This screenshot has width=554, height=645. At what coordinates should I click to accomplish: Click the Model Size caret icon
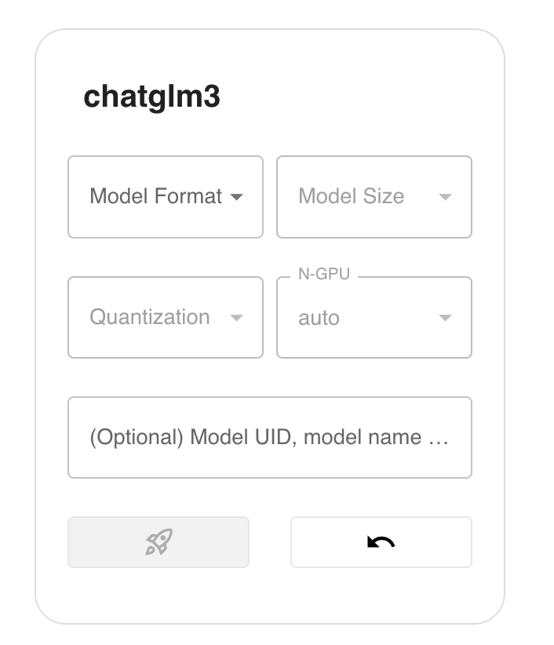[445, 197]
